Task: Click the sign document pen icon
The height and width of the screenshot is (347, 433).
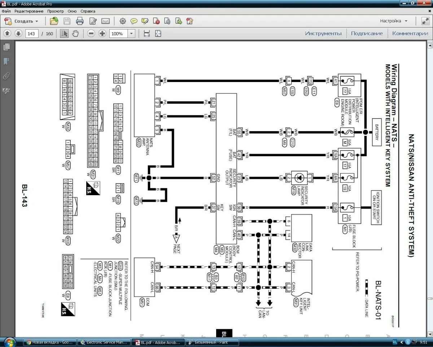Action: (x=190, y=21)
